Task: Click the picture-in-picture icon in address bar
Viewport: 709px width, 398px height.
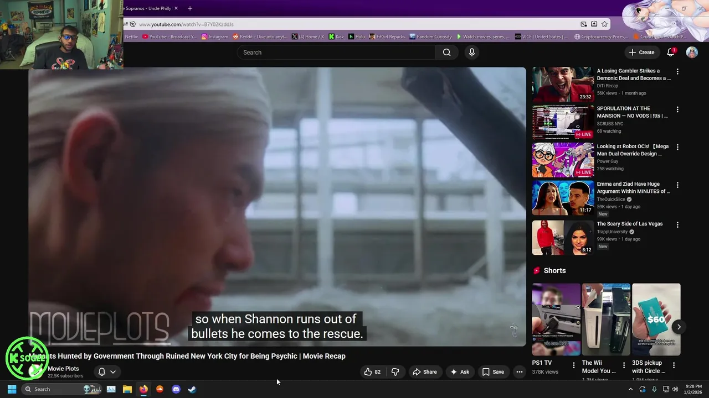Action: [584, 24]
